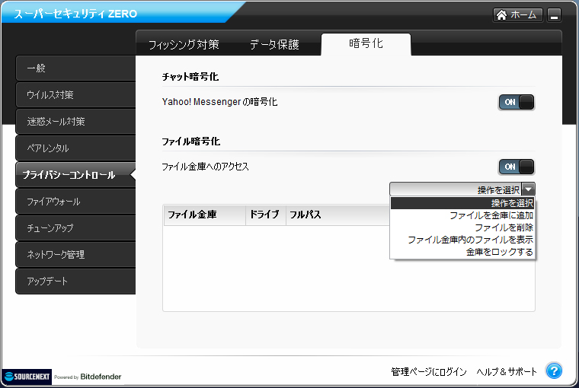The width and height of the screenshot is (579, 388).
Task: Open ファイアウォール settings in sidebar
Action: [x=75, y=202]
